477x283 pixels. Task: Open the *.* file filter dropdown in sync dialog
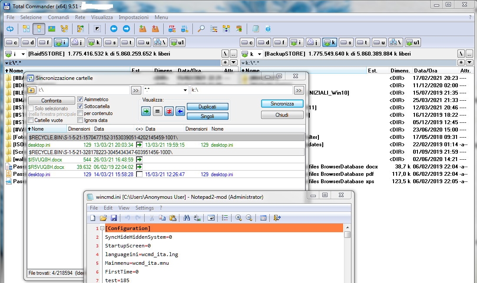[185, 90]
